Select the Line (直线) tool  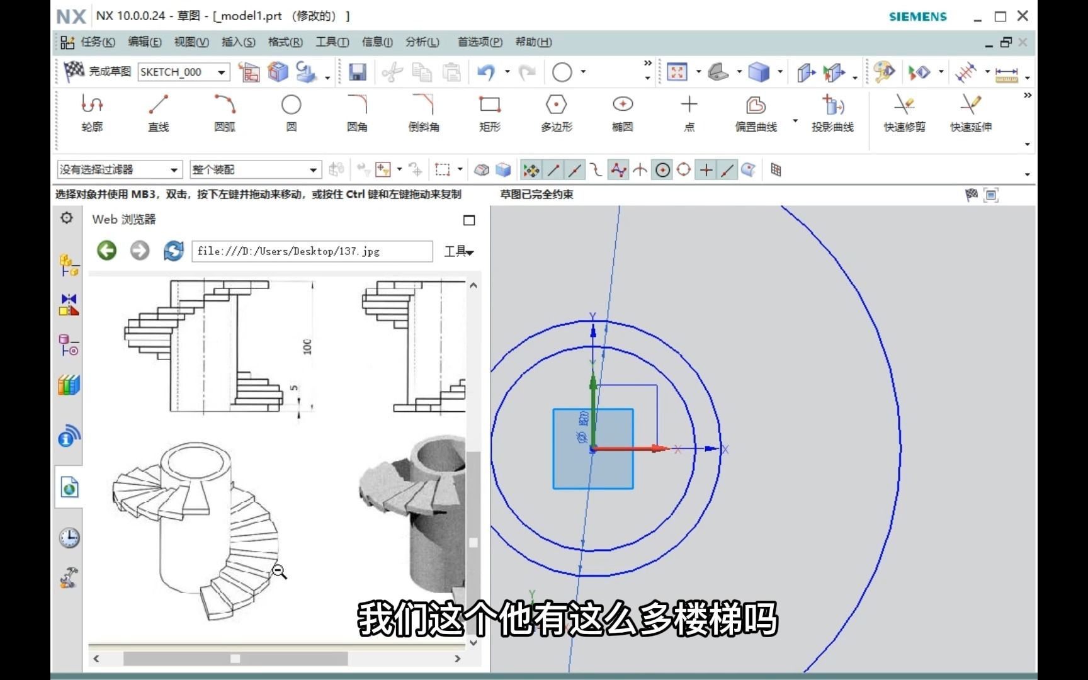tap(158, 113)
